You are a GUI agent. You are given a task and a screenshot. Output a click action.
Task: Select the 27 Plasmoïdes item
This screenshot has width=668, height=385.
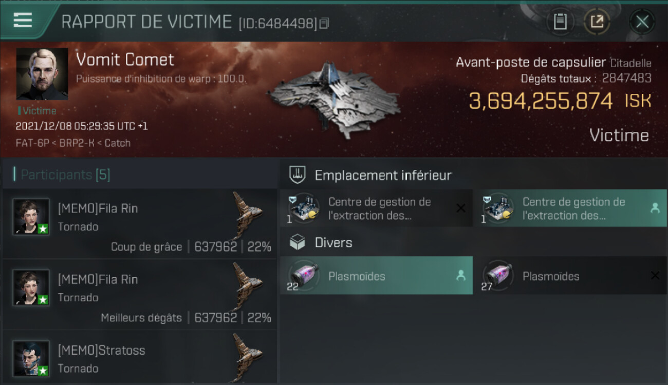click(x=570, y=276)
